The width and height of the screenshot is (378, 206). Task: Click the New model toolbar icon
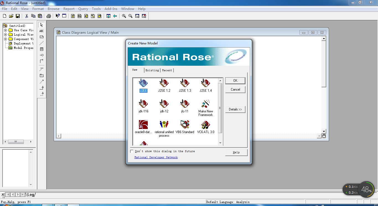click(4, 16)
